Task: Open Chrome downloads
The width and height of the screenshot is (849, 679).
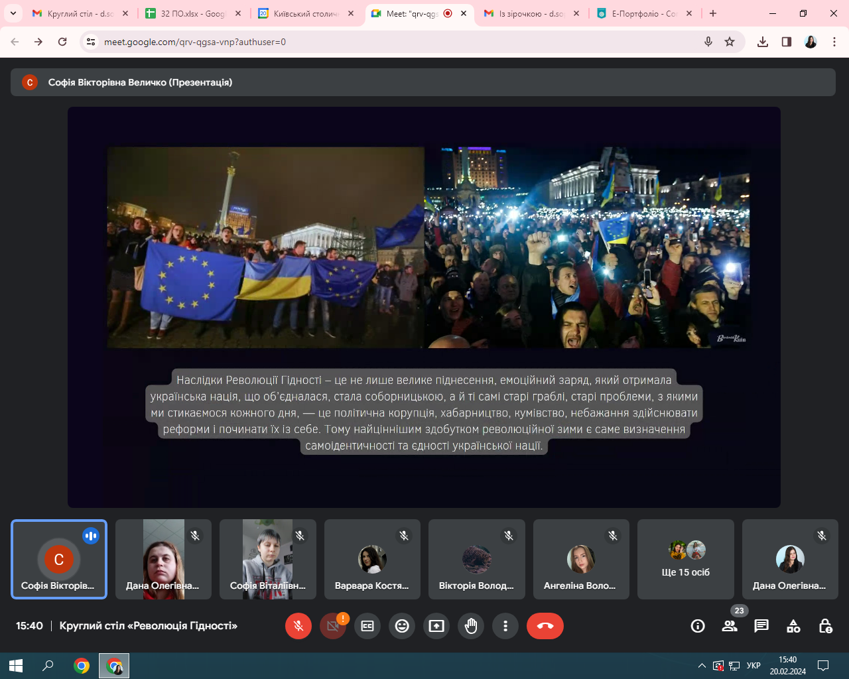Action: (x=763, y=42)
